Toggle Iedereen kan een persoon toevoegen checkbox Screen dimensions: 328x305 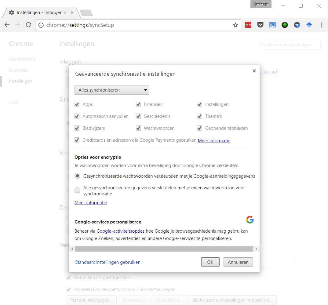pyautogui.click(x=69, y=289)
